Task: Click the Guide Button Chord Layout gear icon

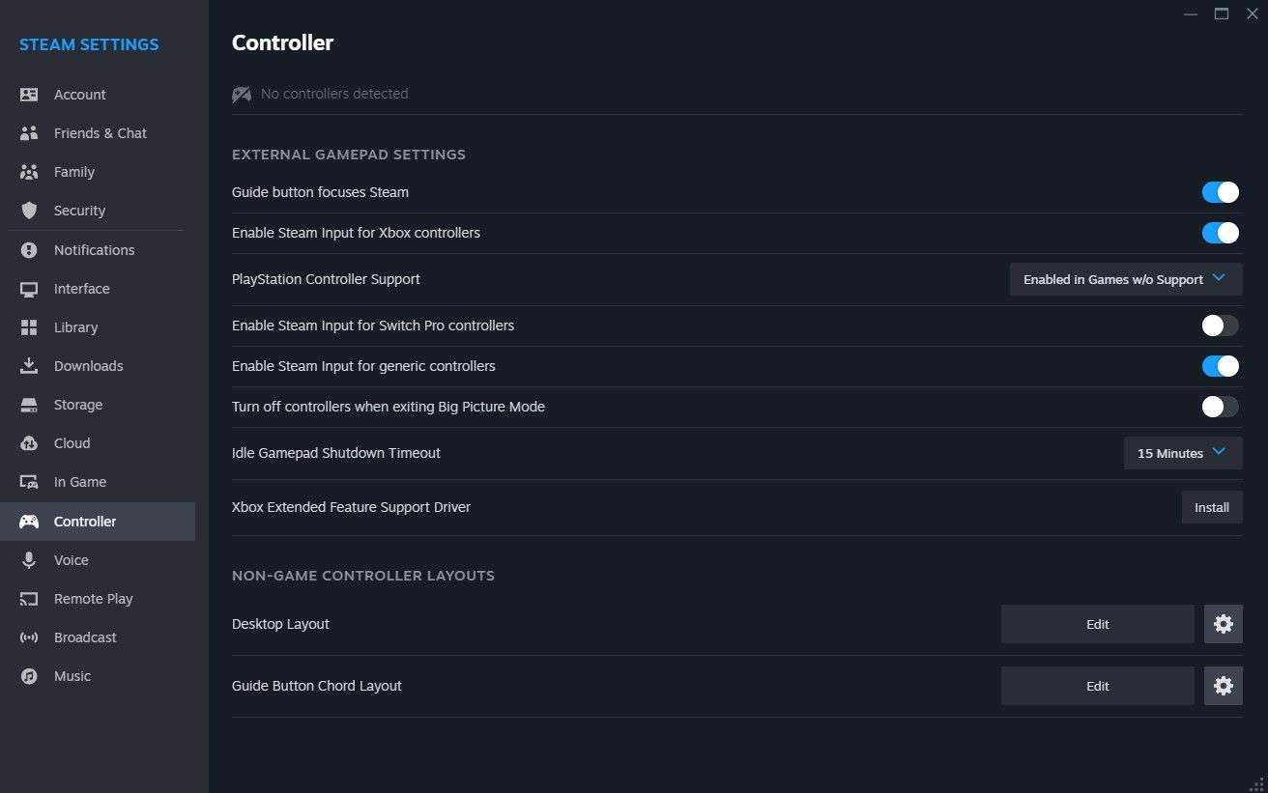Action: [1223, 686]
